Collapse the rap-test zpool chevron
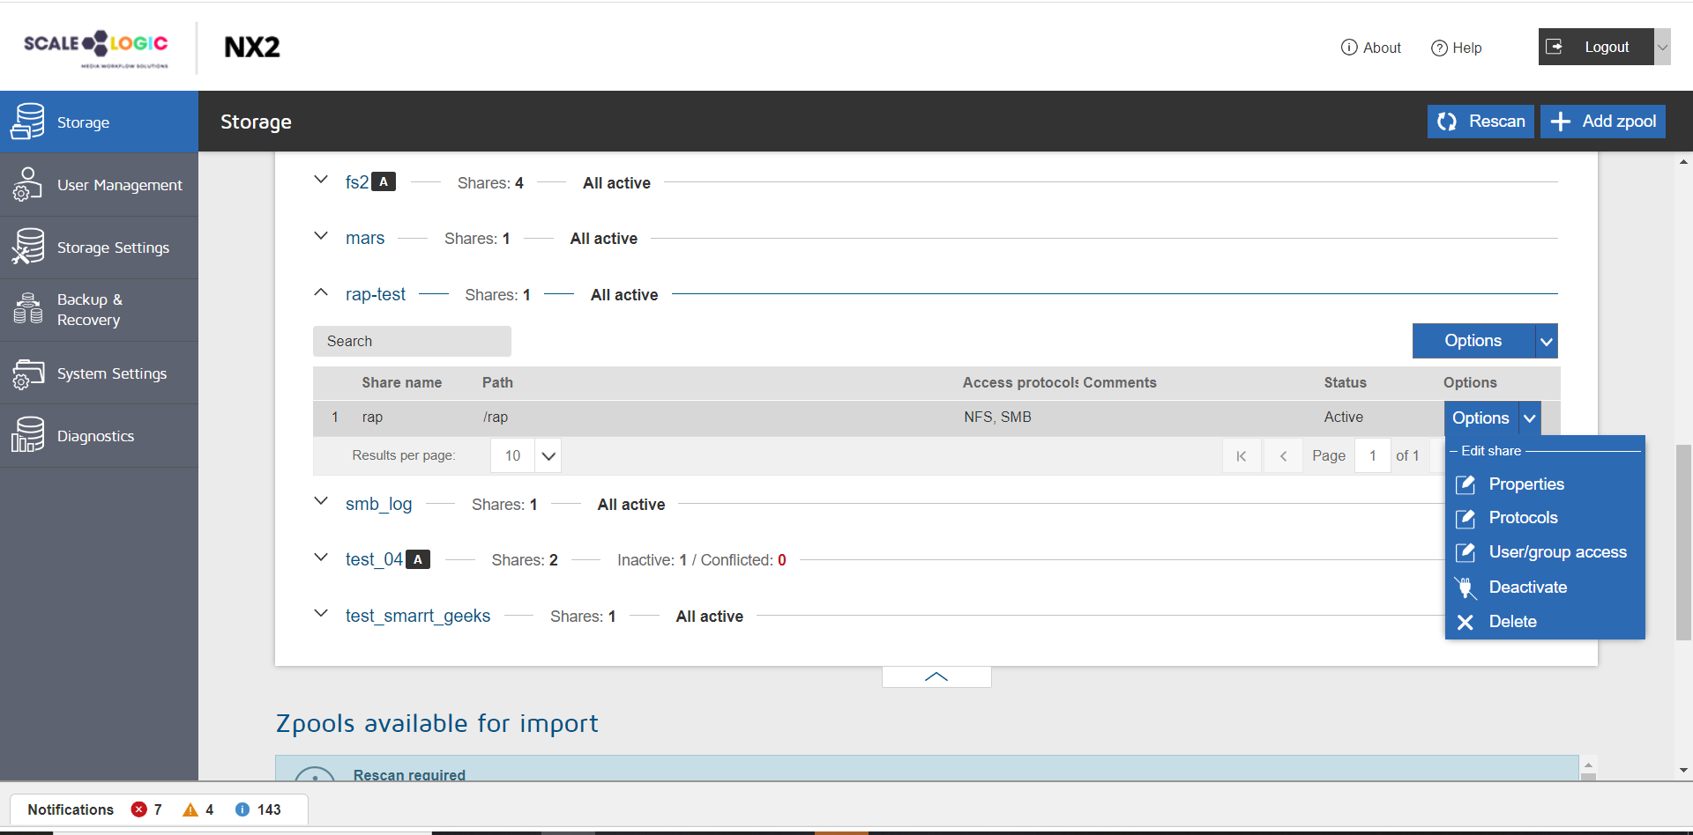The image size is (1693, 835). pyautogui.click(x=321, y=292)
